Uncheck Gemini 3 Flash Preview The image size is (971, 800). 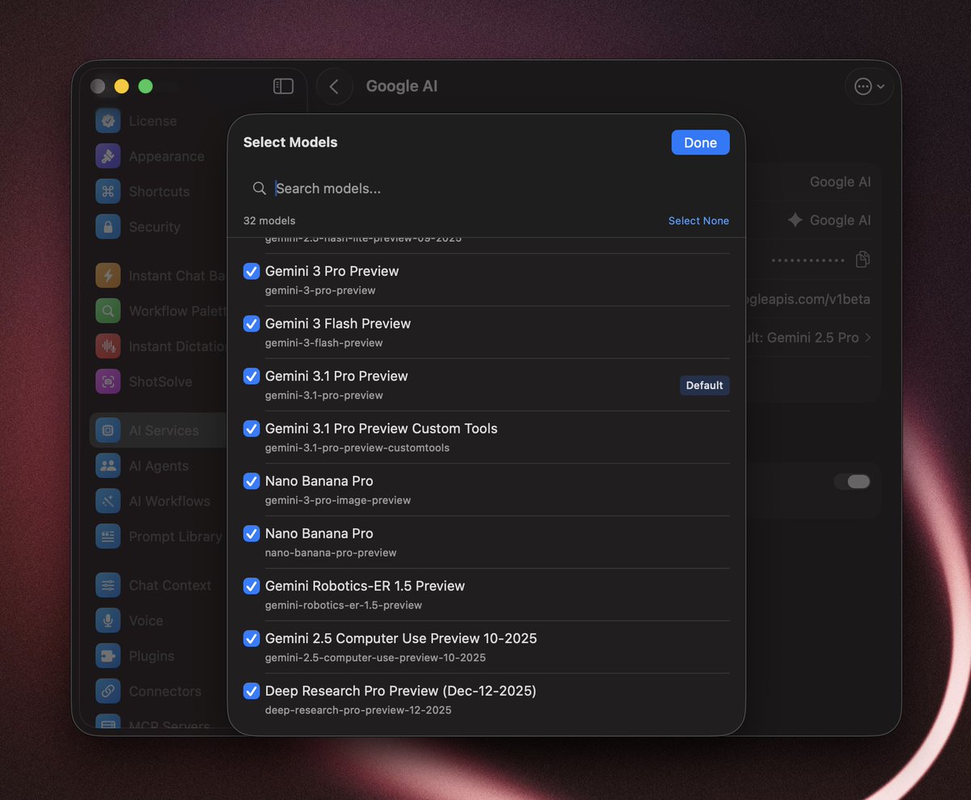(x=252, y=324)
